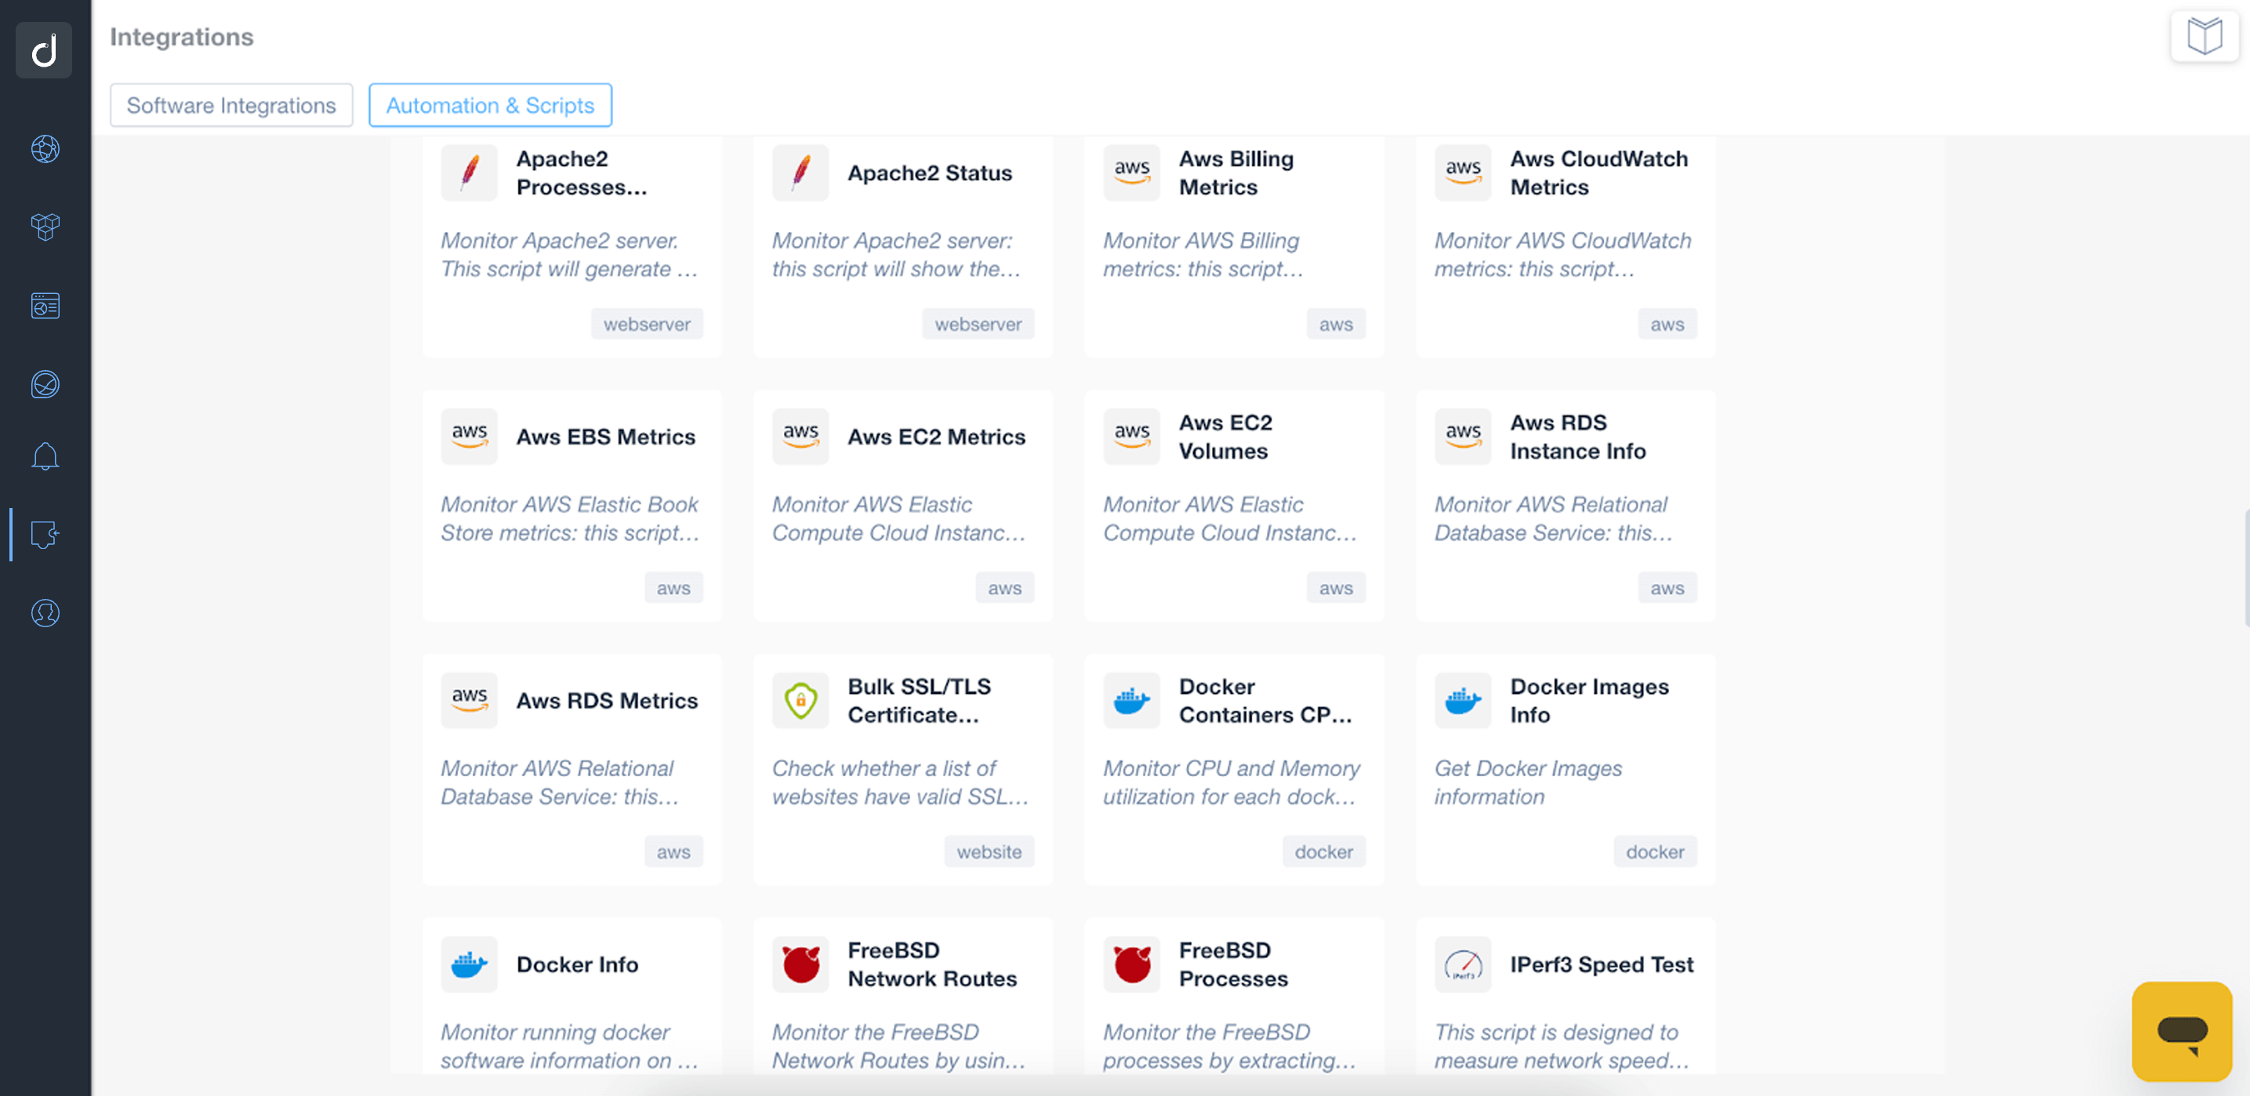Open Bulk SSL/TLS Certificate title
This screenshot has width=2250, height=1096.
[920, 700]
